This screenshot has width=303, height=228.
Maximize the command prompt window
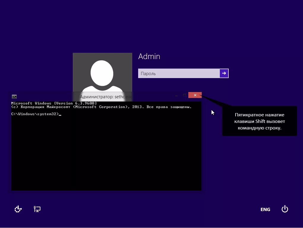tap(185, 95)
